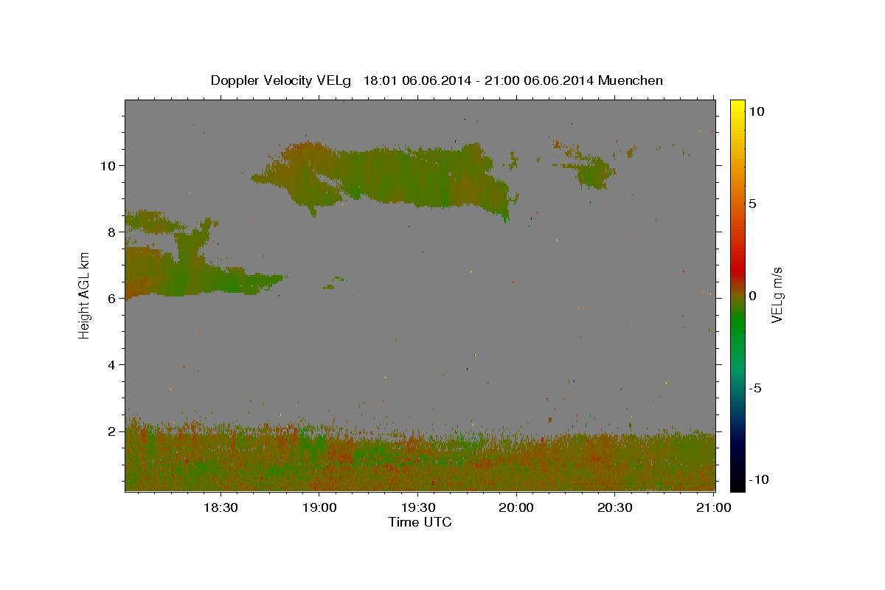Click the boundary layer echoes below 2 km
The height and width of the screenshot is (590, 885).
pyautogui.click(x=420, y=461)
